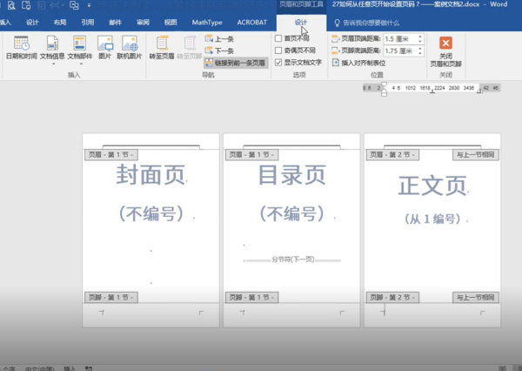Click the 页脚 - 第 1 节 - label on 封面页
This screenshot has width=522, height=371.
pos(110,297)
